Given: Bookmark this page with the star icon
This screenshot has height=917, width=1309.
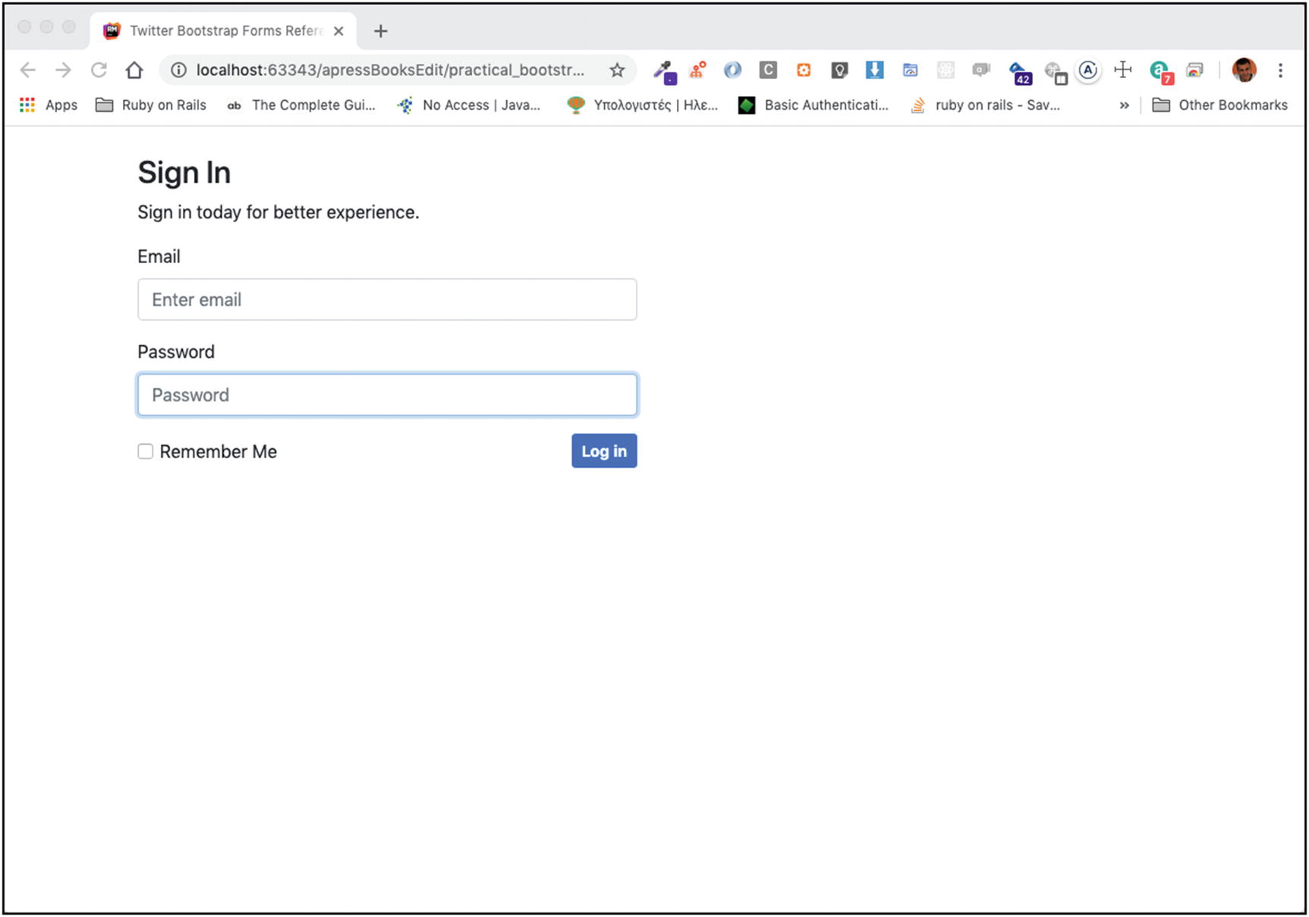Looking at the screenshot, I should (617, 71).
